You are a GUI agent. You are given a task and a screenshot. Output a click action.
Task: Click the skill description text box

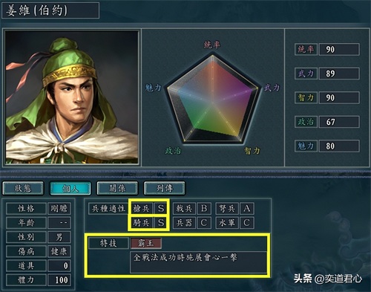pos(198,262)
